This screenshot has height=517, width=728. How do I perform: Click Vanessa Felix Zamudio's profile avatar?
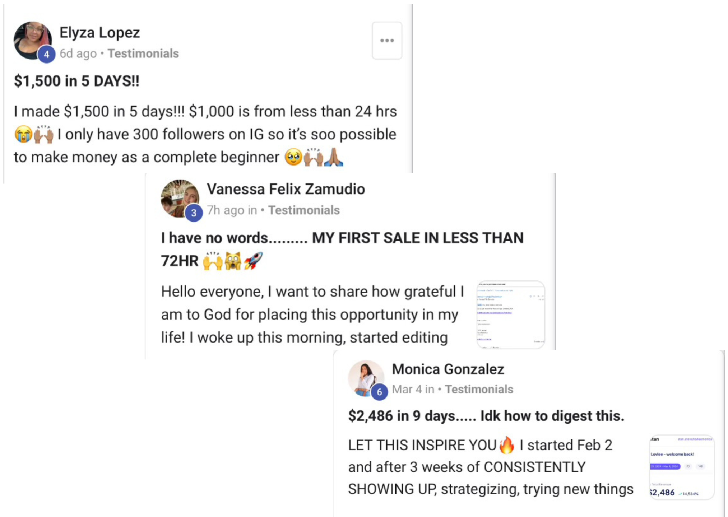pos(180,199)
